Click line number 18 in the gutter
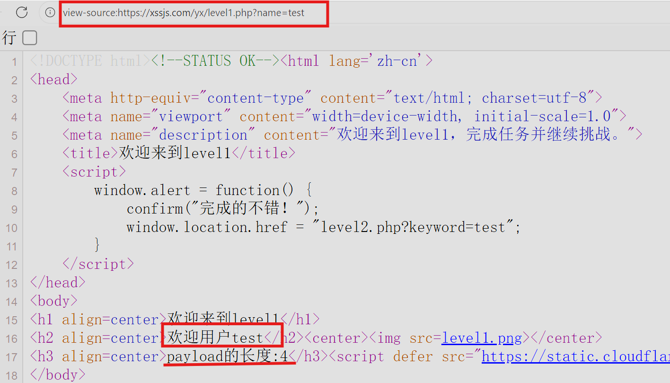Screen dimensions: 670x383 point(12,376)
